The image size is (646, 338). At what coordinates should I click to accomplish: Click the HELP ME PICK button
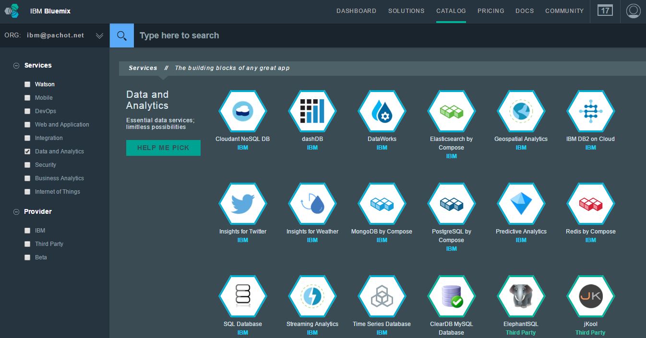[163, 148]
